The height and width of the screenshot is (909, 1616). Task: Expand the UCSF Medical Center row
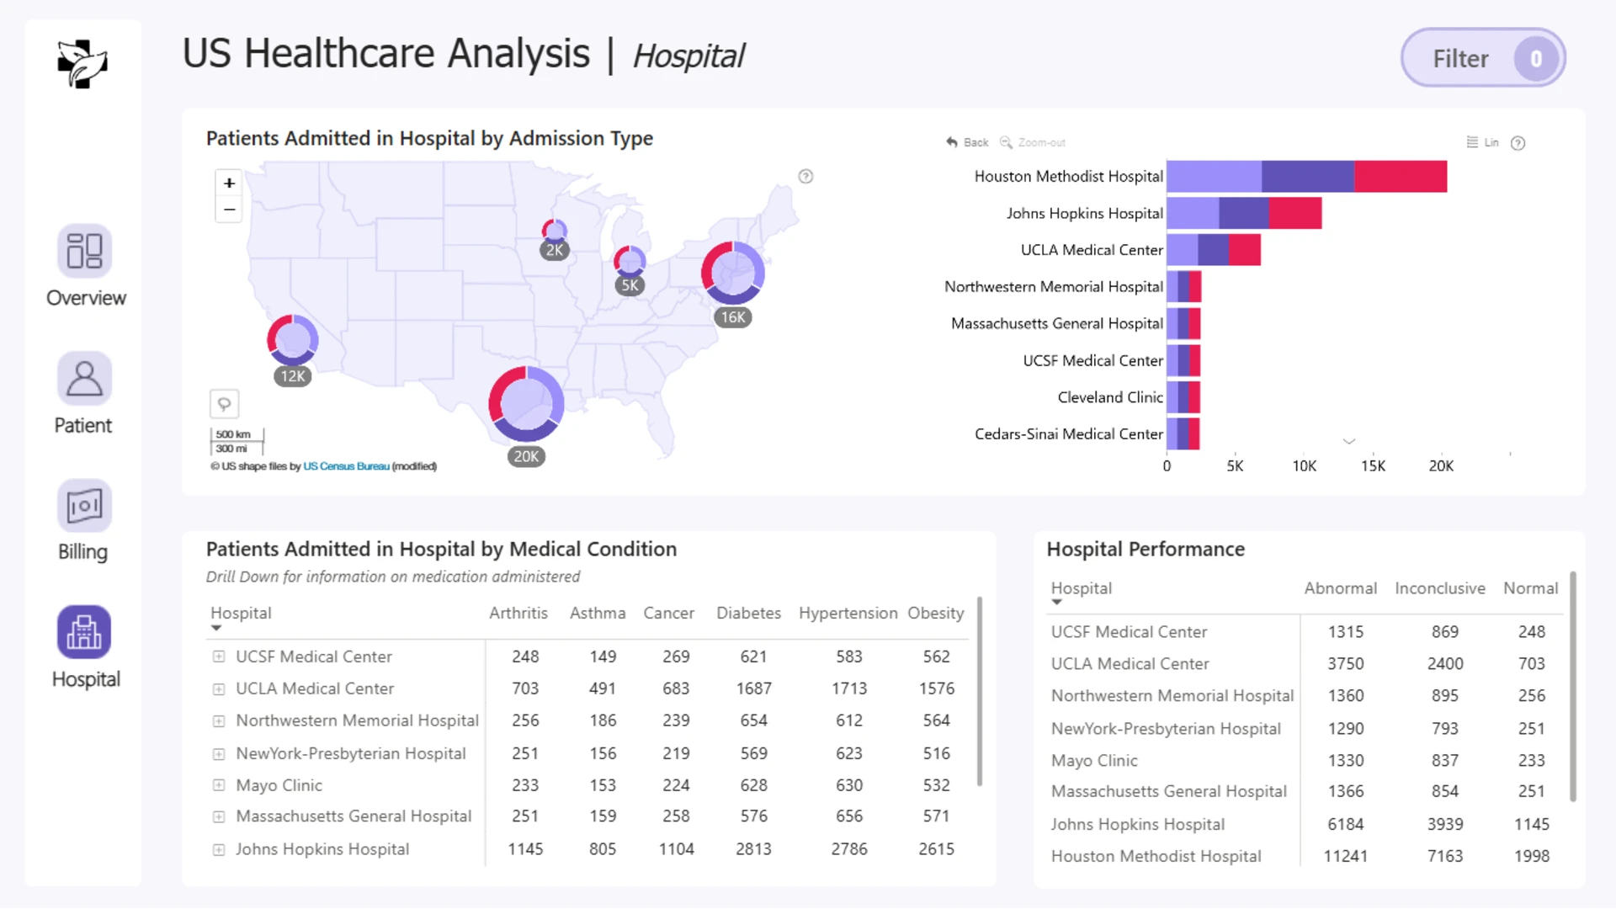219,656
